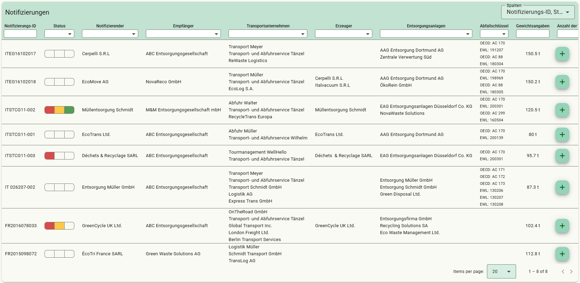580x283 pixels.
Task: Open the items per page dropdown
Action: click(x=501, y=272)
